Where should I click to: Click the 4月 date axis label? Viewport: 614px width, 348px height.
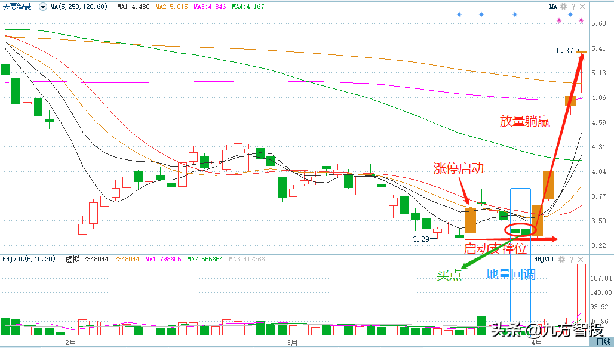[x=536, y=343]
